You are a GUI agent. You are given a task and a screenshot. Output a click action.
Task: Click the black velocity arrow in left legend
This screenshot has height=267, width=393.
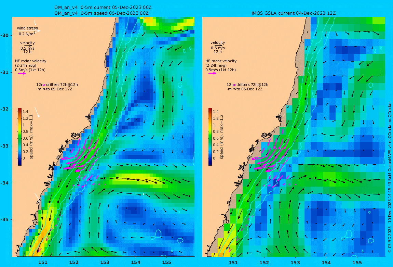tap(28, 46)
